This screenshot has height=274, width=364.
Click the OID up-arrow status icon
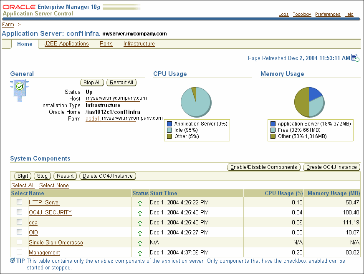tap(140, 233)
